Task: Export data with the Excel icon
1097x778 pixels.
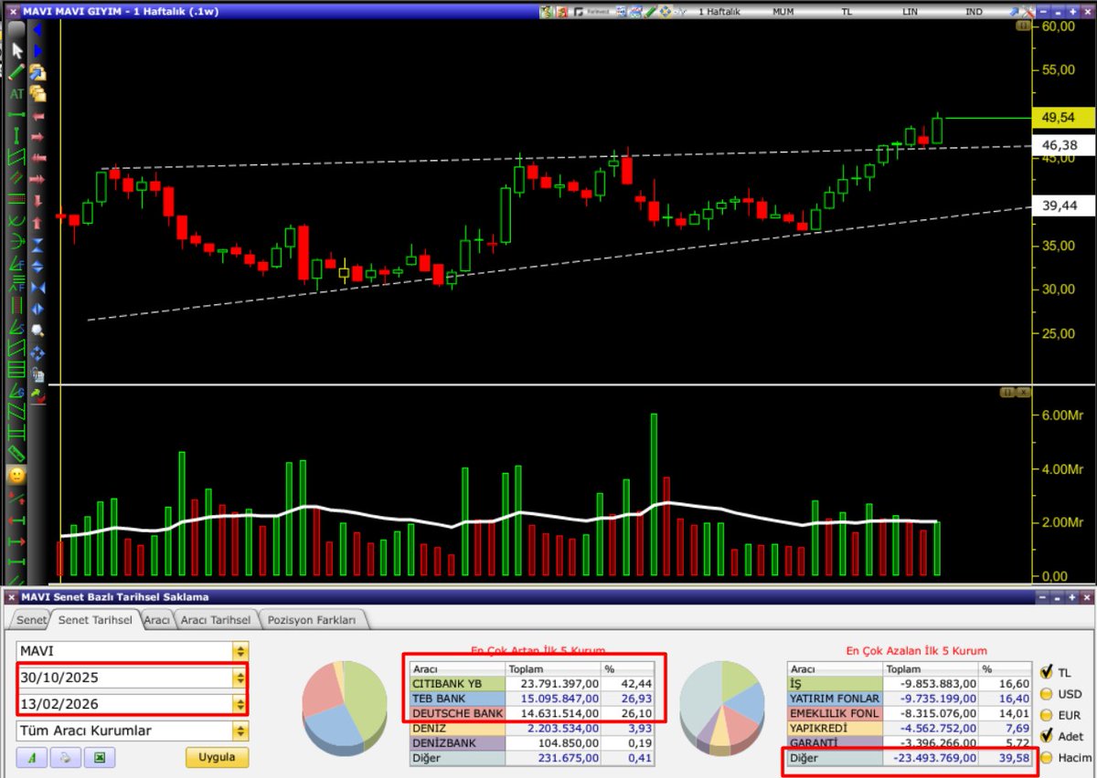Action: tap(101, 758)
